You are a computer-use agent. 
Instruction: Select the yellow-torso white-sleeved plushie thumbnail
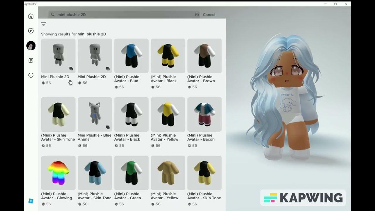coord(168,114)
